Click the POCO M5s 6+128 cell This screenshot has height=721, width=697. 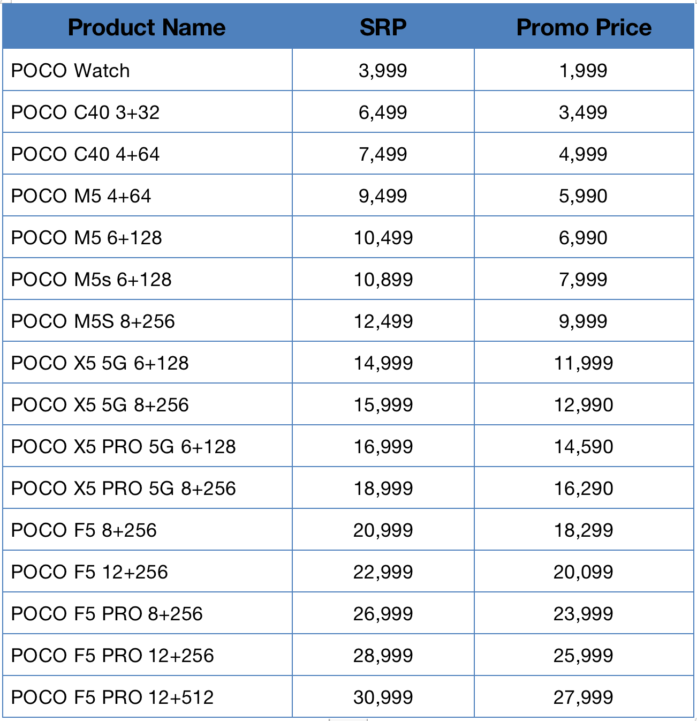[147, 279]
